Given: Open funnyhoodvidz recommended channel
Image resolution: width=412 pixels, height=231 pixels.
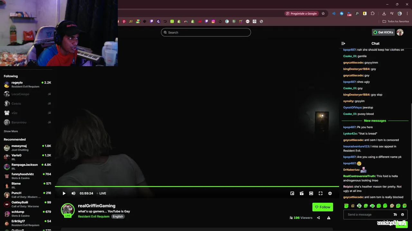Looking at the screenshot, I should pyautogui.click(x=27, y=176).
